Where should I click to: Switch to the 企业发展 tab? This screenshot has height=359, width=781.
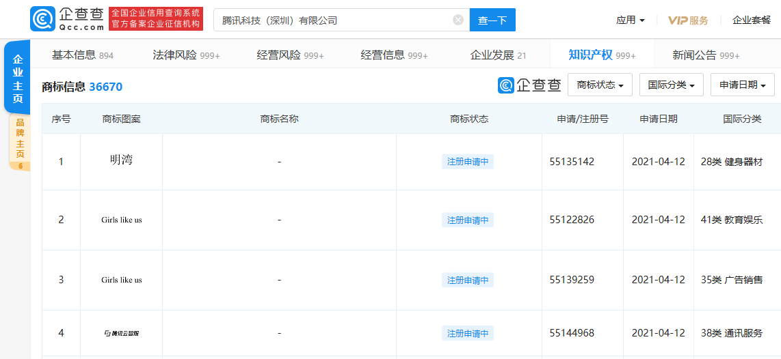498,55
